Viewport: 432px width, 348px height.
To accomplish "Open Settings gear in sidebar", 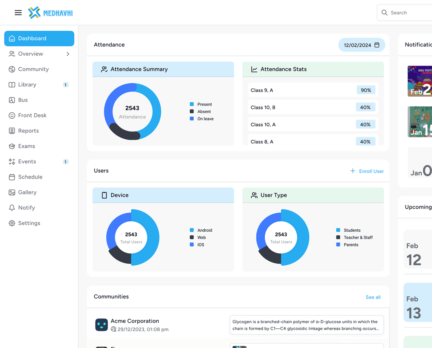I will point(12,223).
